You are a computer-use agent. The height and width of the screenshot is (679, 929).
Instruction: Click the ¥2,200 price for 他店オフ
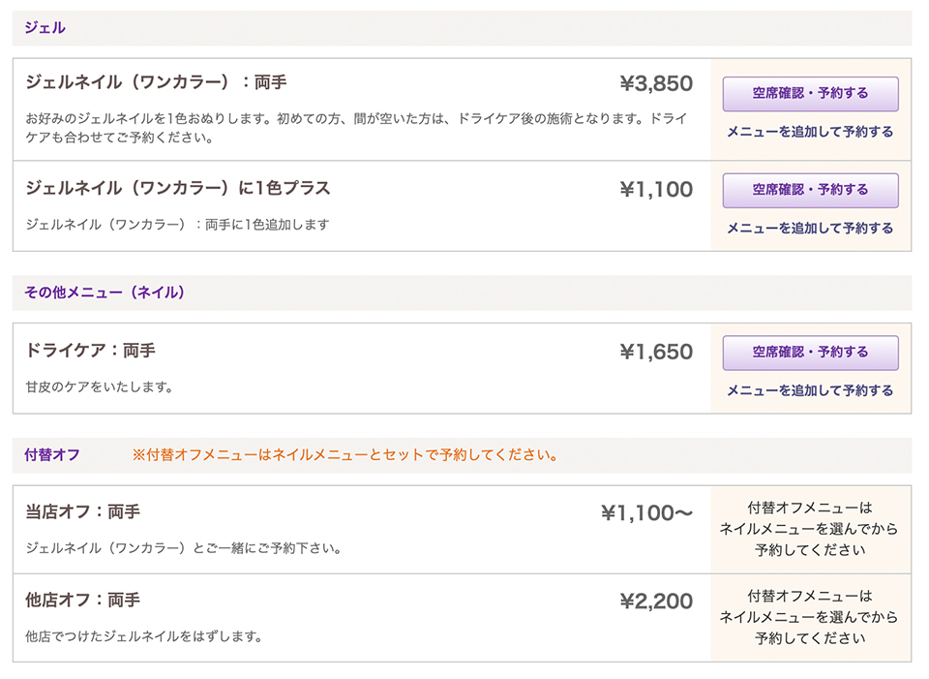coord(656,602)
